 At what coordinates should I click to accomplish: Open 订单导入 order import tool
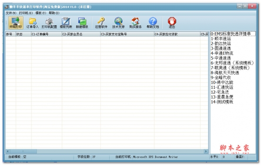(x=33, y=23)
